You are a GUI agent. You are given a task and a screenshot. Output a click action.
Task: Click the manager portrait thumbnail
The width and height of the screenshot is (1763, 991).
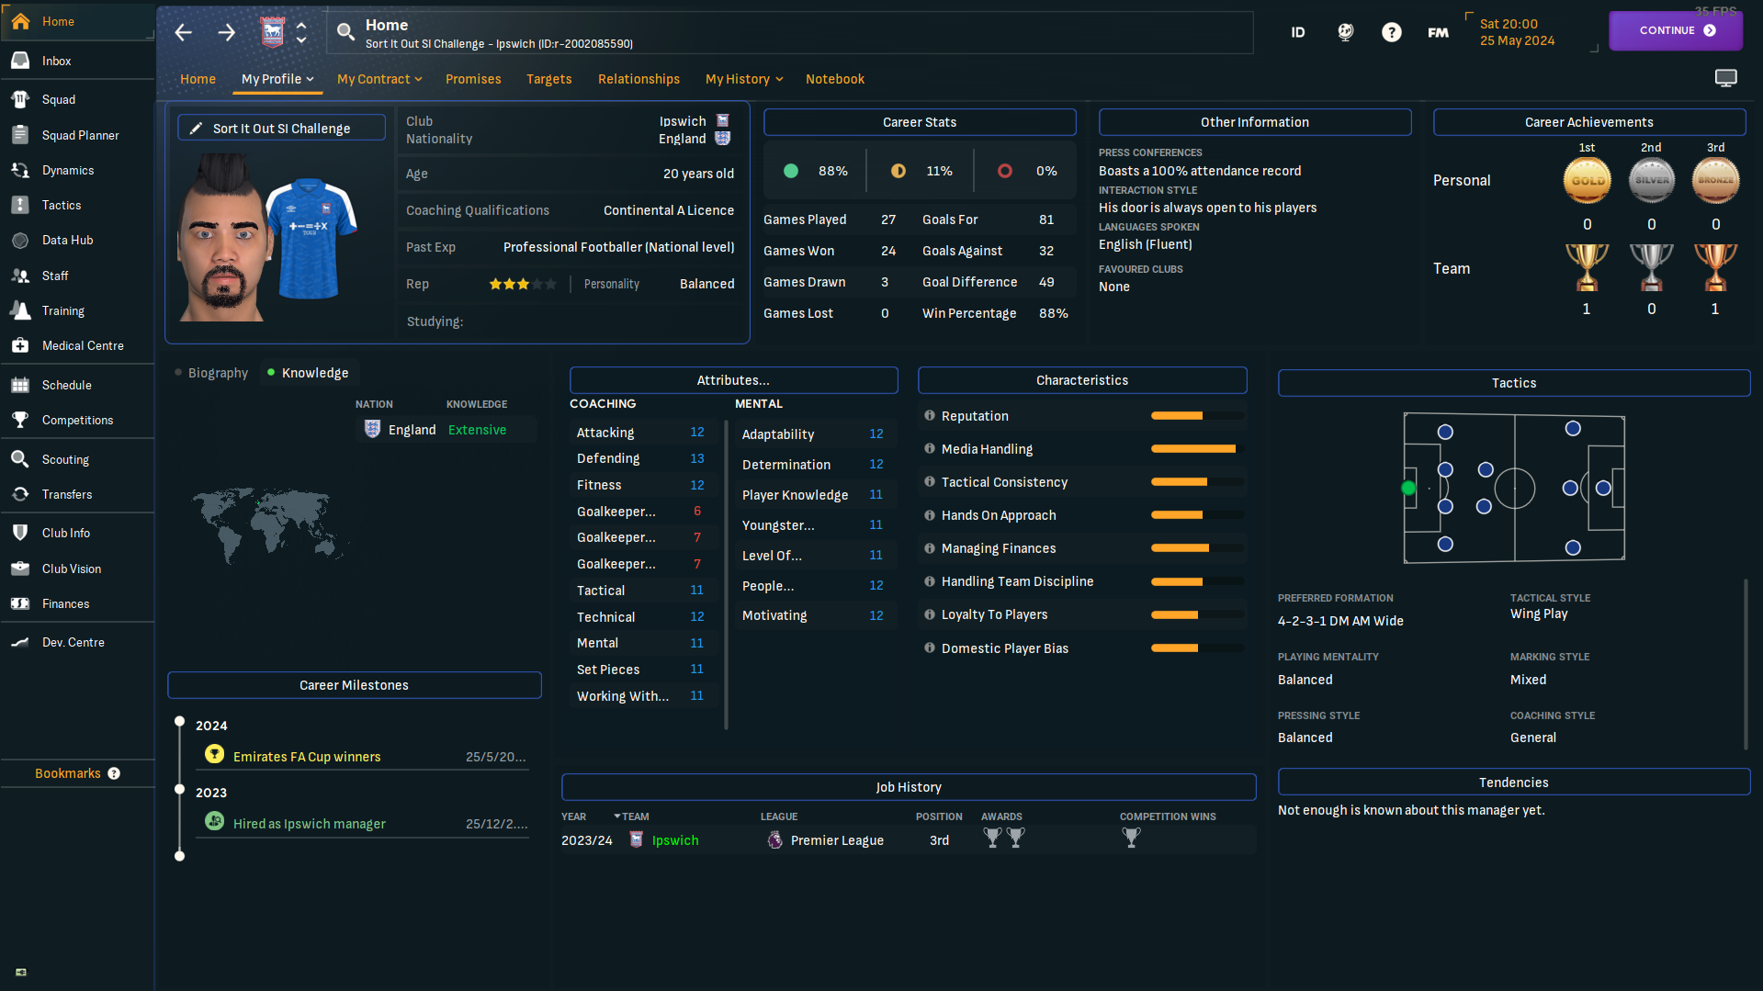click(226, 237)
